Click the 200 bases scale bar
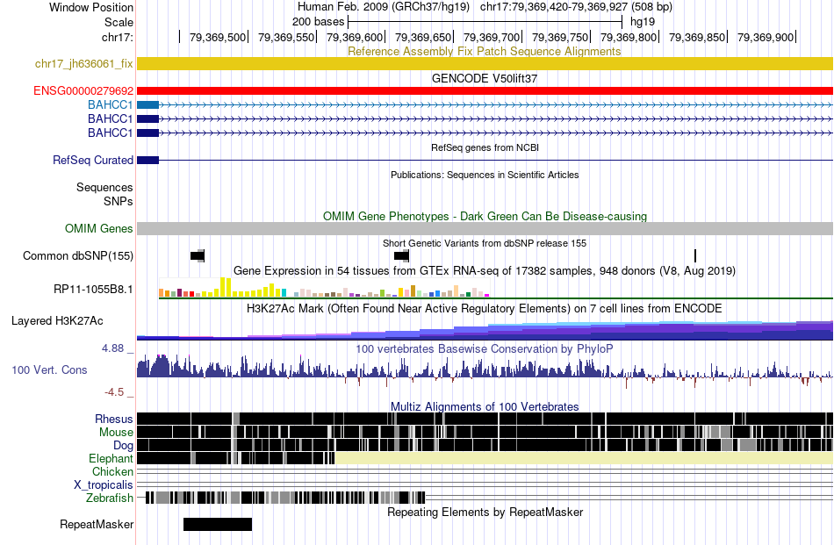 [485, 22]
